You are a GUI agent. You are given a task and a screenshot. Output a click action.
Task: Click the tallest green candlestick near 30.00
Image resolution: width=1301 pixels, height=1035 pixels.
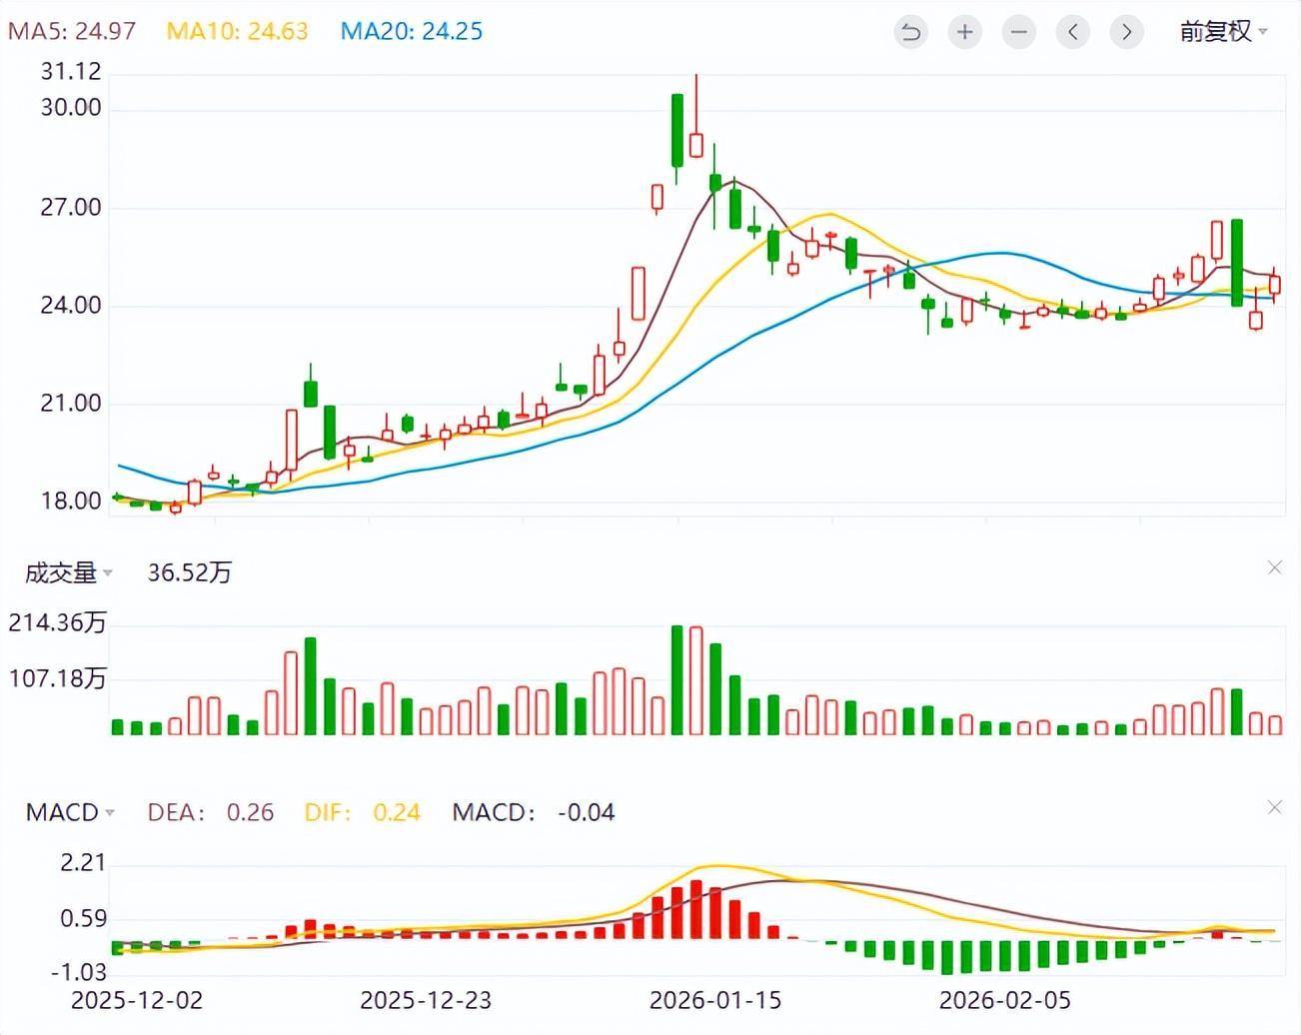[677, 130]
